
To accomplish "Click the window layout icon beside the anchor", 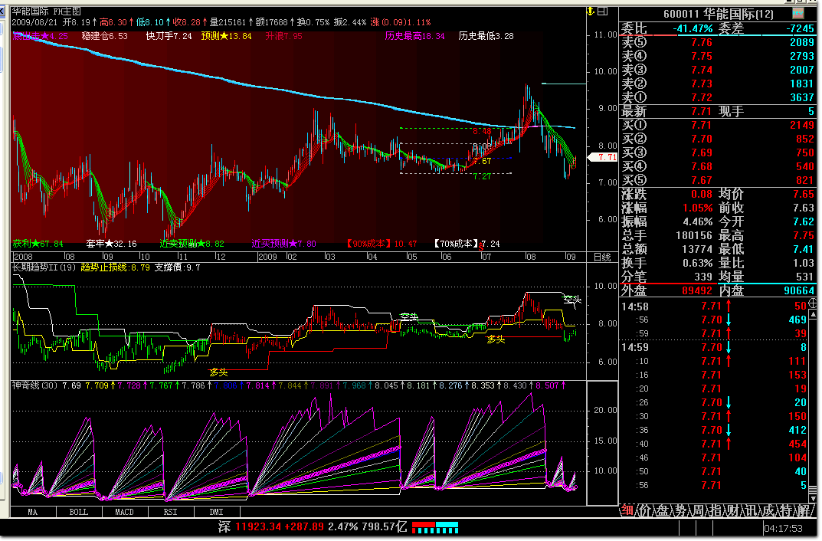I will click(603, 11).
